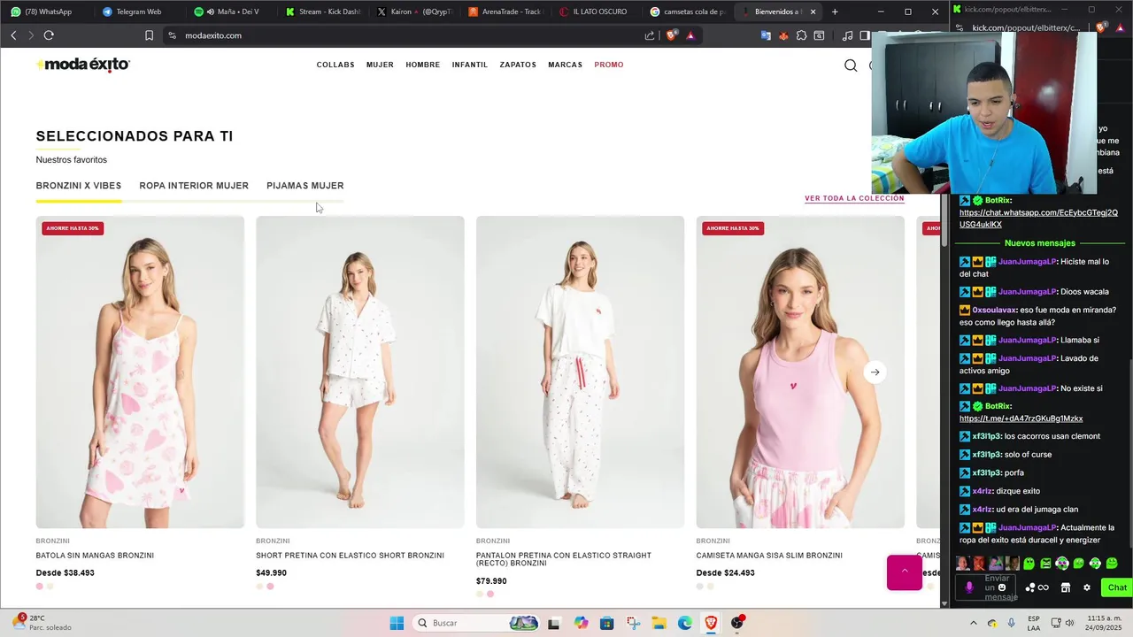Click the Brave Rewards triangle icon
The height and width of the screenshot is (637, 1133).
pos(690,35)
